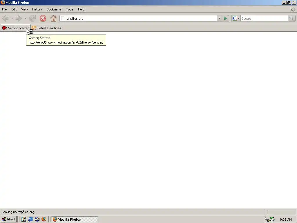Open the View menu
297x223 pixels.
24,9
